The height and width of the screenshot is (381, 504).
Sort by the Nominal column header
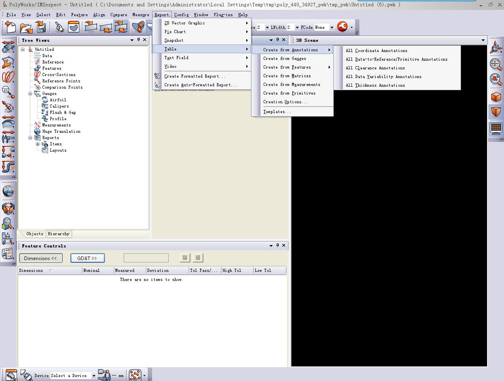coord(98,270)
